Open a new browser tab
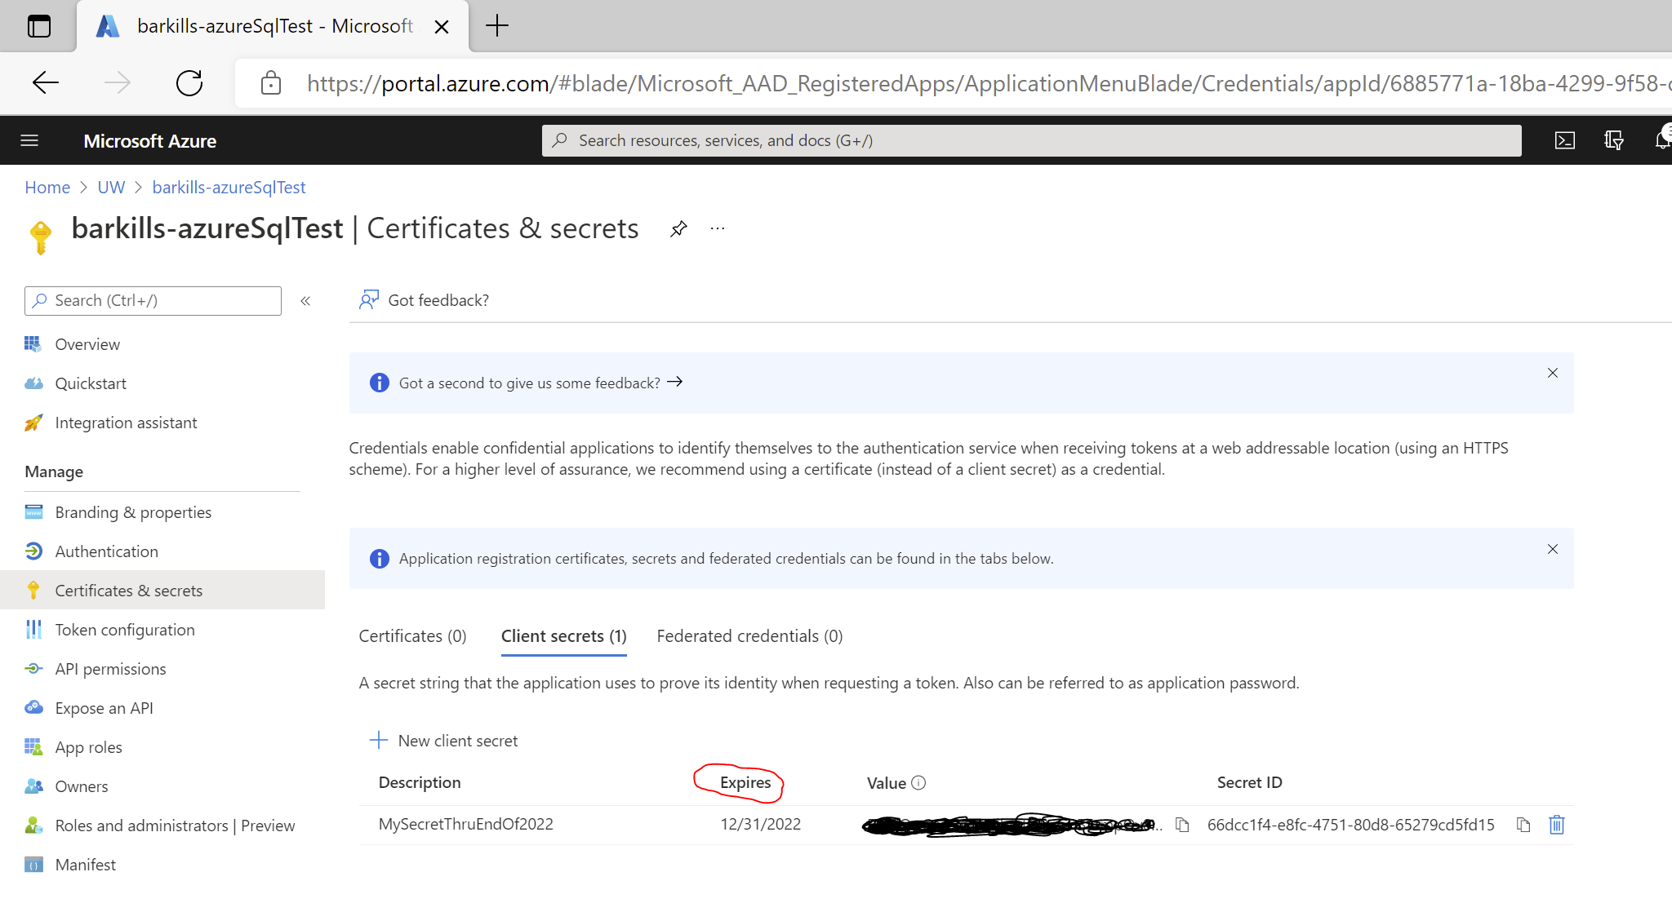Image resolution: width=1672 pixels, height=903 pixels. pyautogui.click(x=497, y=26)
